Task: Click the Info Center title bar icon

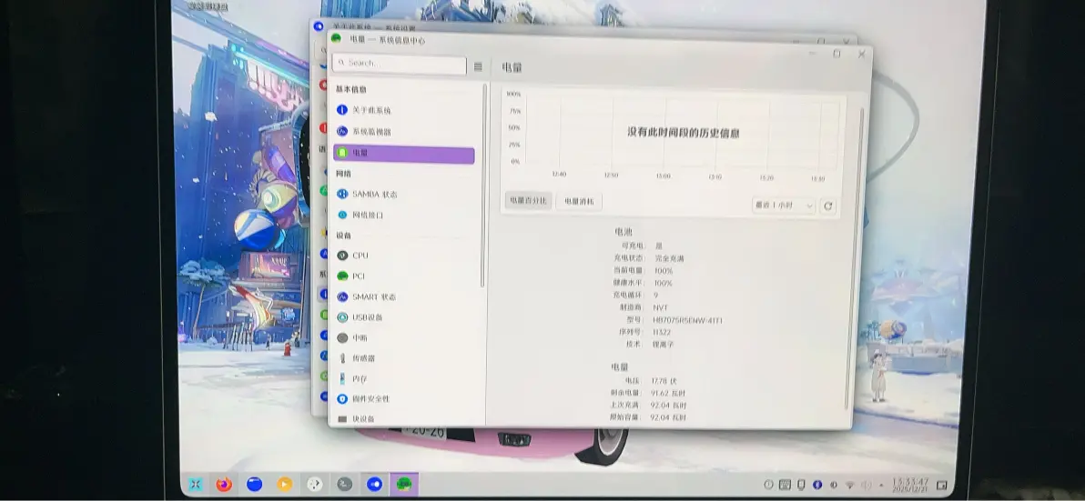Action: [336, 39]
